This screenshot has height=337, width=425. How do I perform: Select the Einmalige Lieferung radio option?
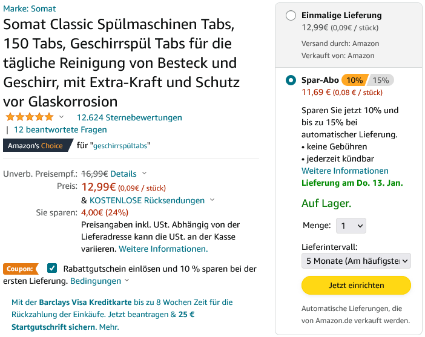(x=291, y=16)
